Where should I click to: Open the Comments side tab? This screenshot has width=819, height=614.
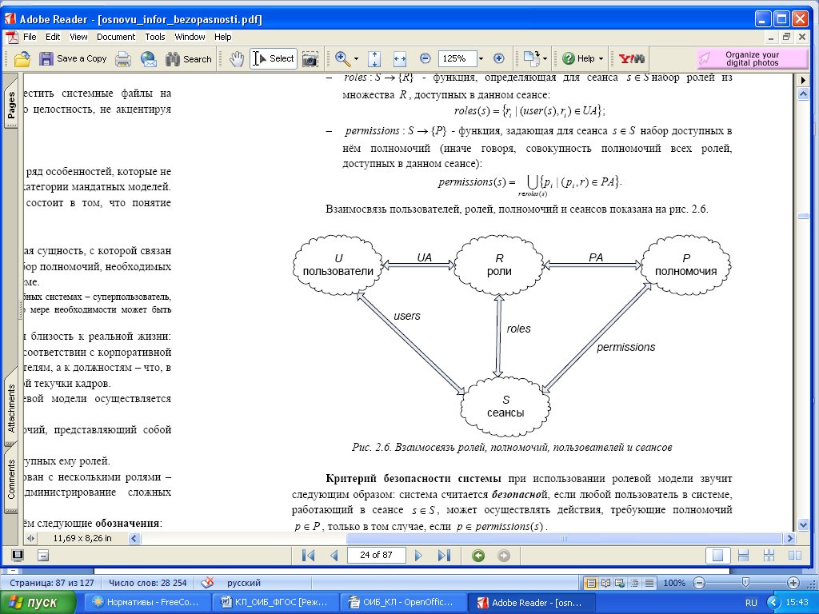[x=11, y=479]
